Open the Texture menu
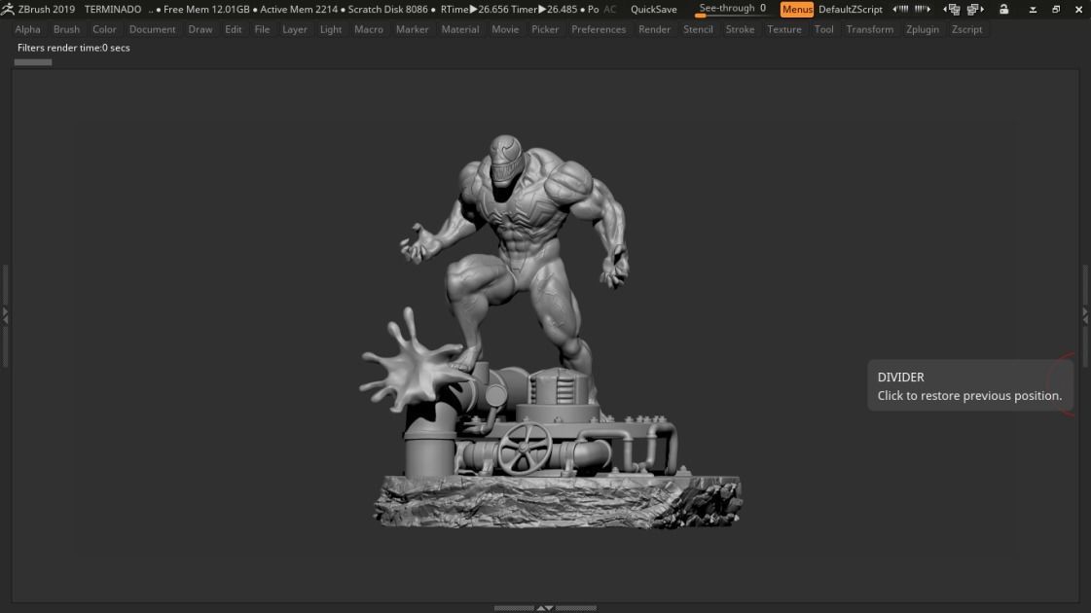This screenshot has width=1091, height=613. [x=784, y=29]
